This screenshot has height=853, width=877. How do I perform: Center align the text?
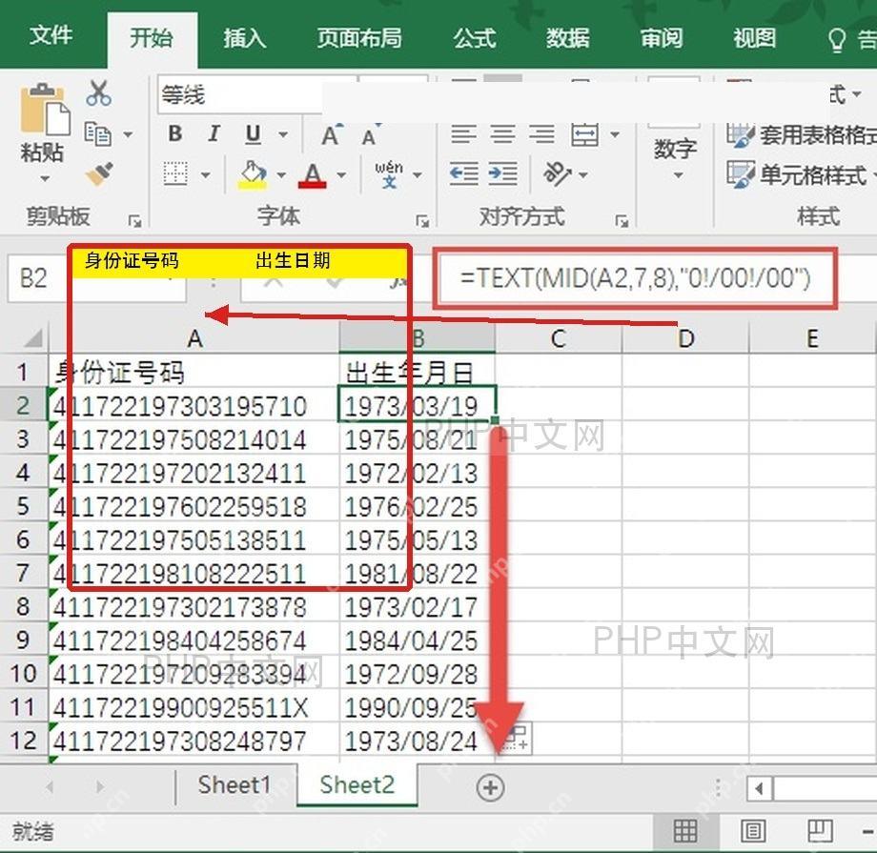(x=502, y=134)
